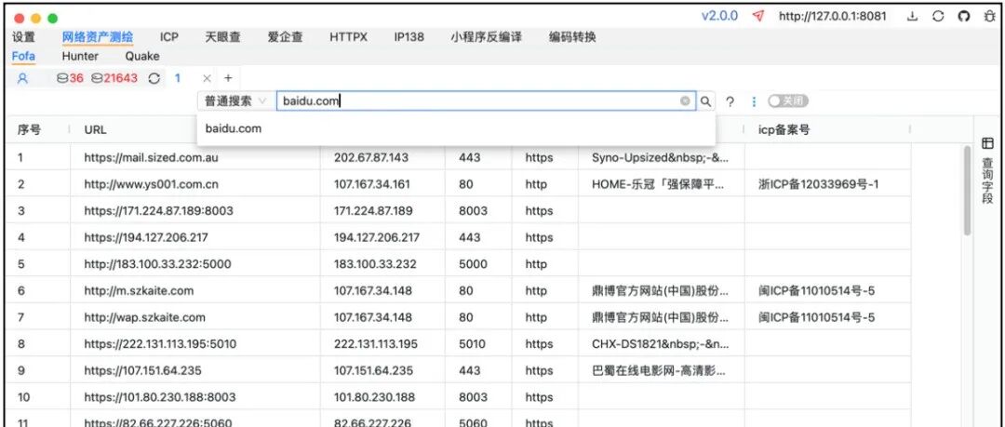Open the 天眼查 tab
1005x427 pixels.
tap(223, 37)
